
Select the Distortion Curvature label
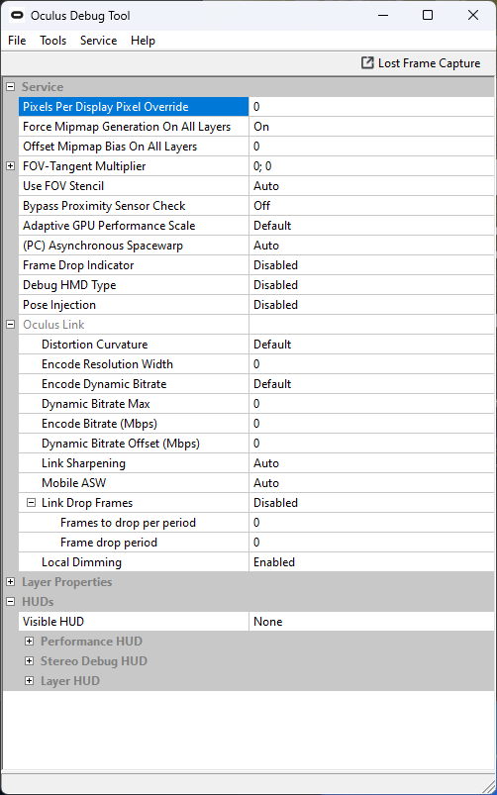coord(94,345)
